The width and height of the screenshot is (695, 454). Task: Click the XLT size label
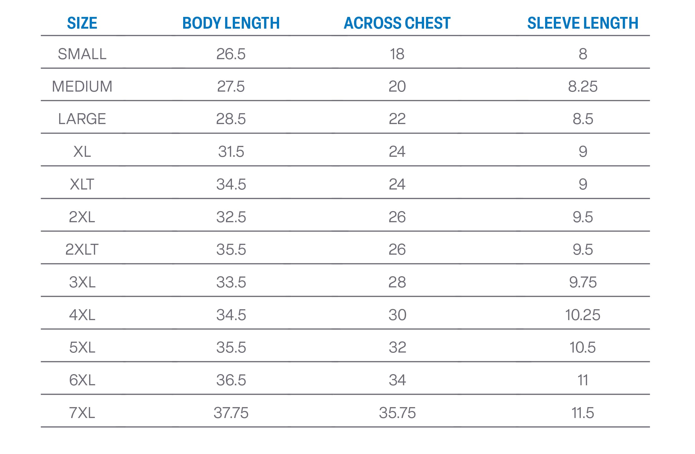[82, 184]
